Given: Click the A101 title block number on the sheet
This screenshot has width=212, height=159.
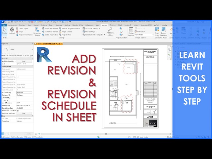Looking at the screenshot, I should 150,117.
